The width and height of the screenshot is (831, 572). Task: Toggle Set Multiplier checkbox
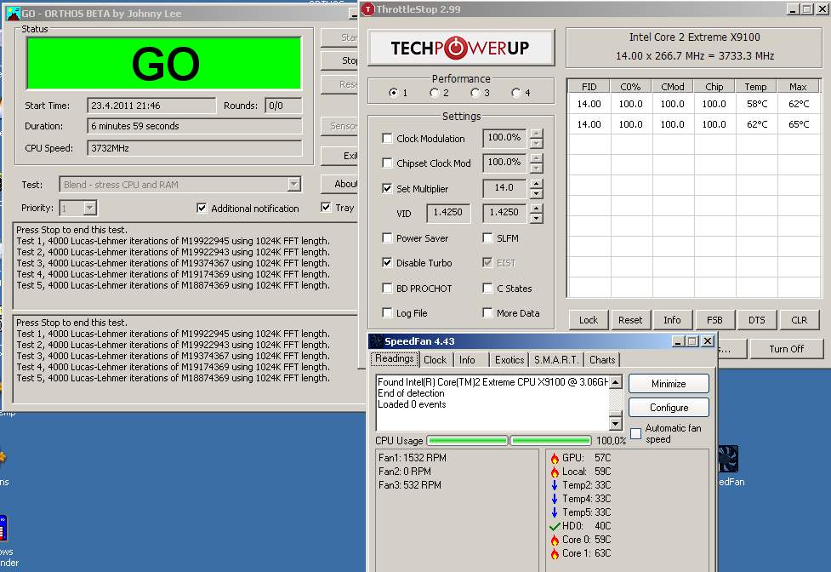pos(387,189)
